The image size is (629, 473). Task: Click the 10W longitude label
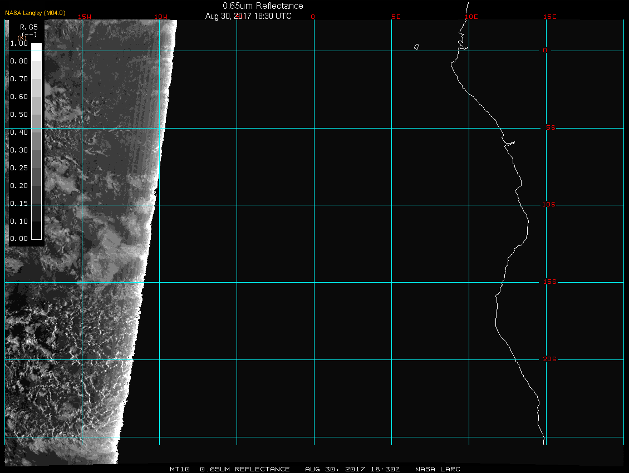tap(161, 17)
